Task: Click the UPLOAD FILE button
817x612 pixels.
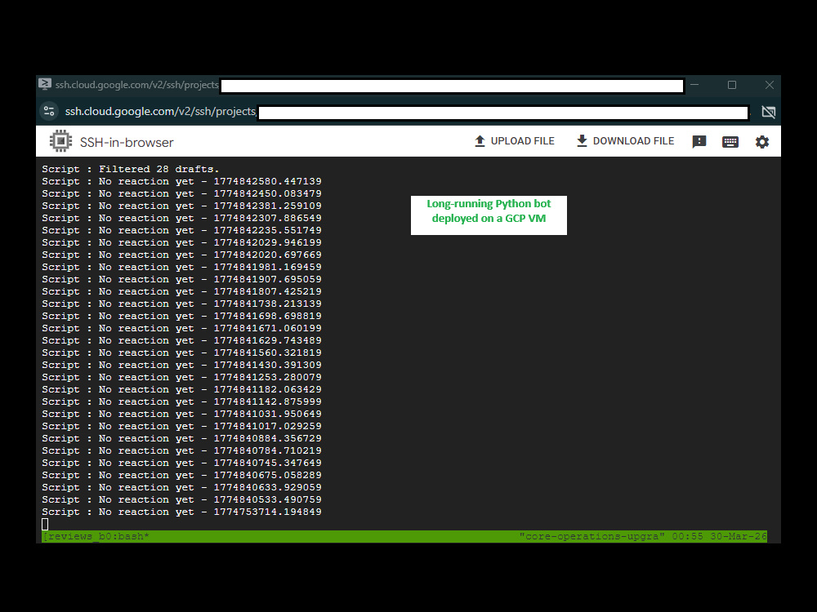Action: 514,141
